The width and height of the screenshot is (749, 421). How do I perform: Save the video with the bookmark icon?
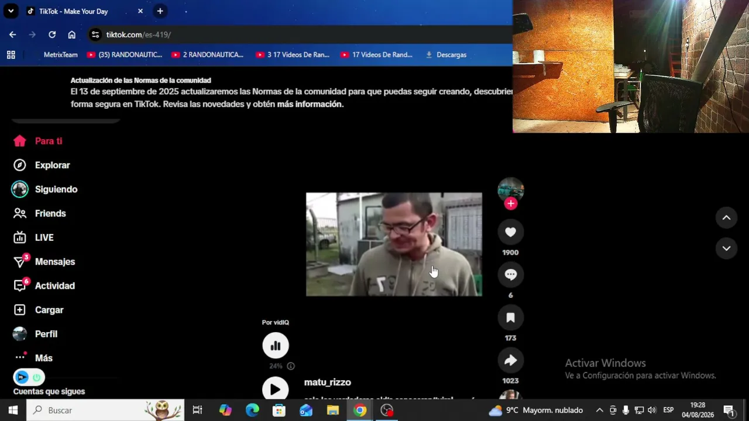(x=510, y=318)
